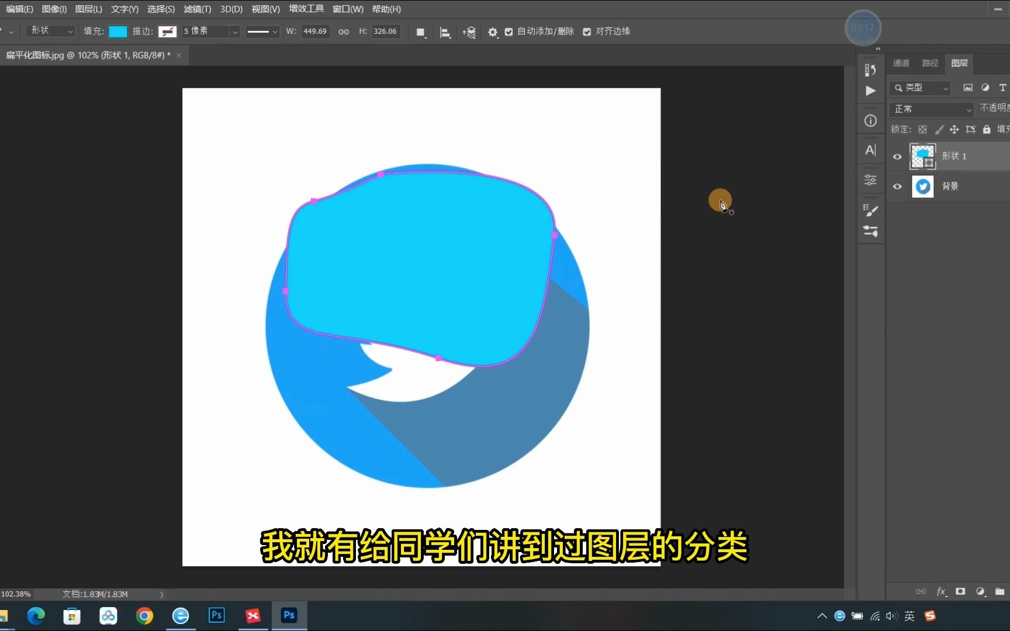Open tool preset picker arrow
The height and width of the screenshot is (631, 1010).
tap(11, 32)
